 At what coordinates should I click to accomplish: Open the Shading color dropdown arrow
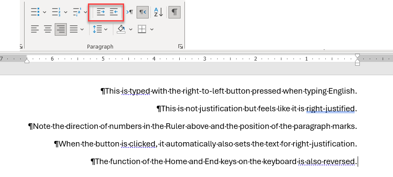(131, 30)
